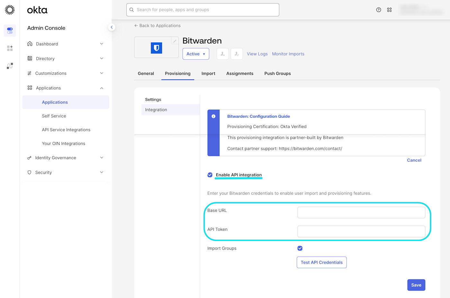The width and height of the screenshot is (450, 298).
Task: Click the Bitwarden app title
Action: tap(202, 41)
